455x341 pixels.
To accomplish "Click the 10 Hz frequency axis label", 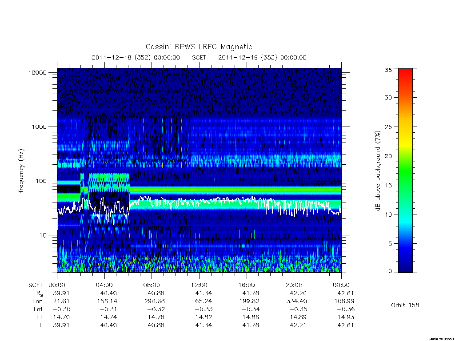I will pos(43,235).
